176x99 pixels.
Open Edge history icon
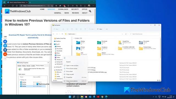pyautogui.click(x=81, y=5)
